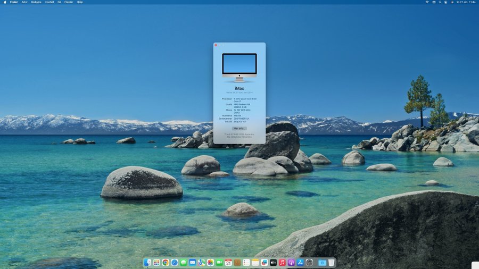
Task: Open the App Store icon
Action: (300, 263)
